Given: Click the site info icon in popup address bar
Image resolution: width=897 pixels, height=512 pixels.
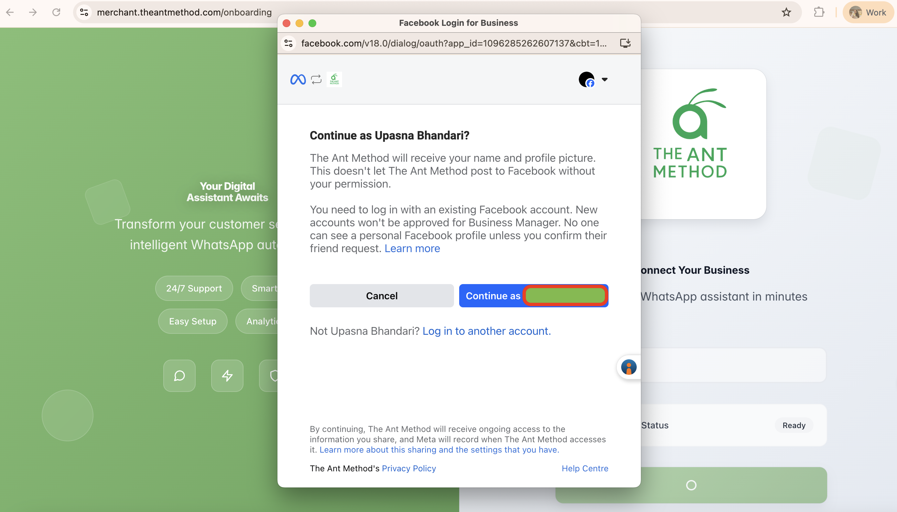Looking at the screenshot, I should tap(288, 43).
